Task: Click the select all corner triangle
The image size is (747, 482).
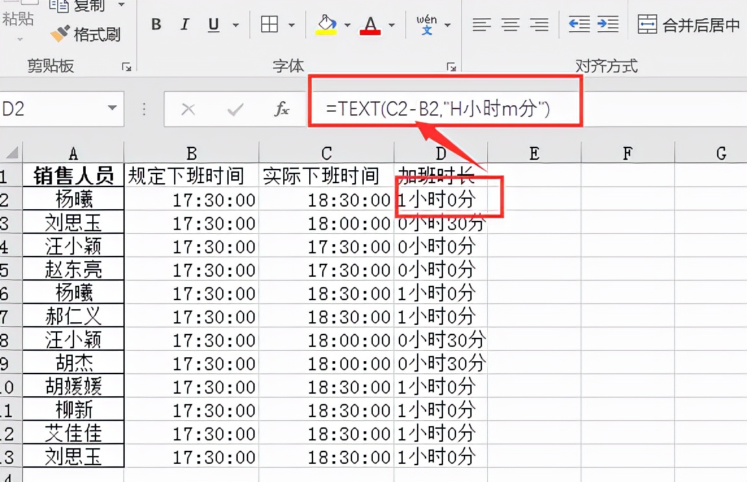Action: (12, 153)
